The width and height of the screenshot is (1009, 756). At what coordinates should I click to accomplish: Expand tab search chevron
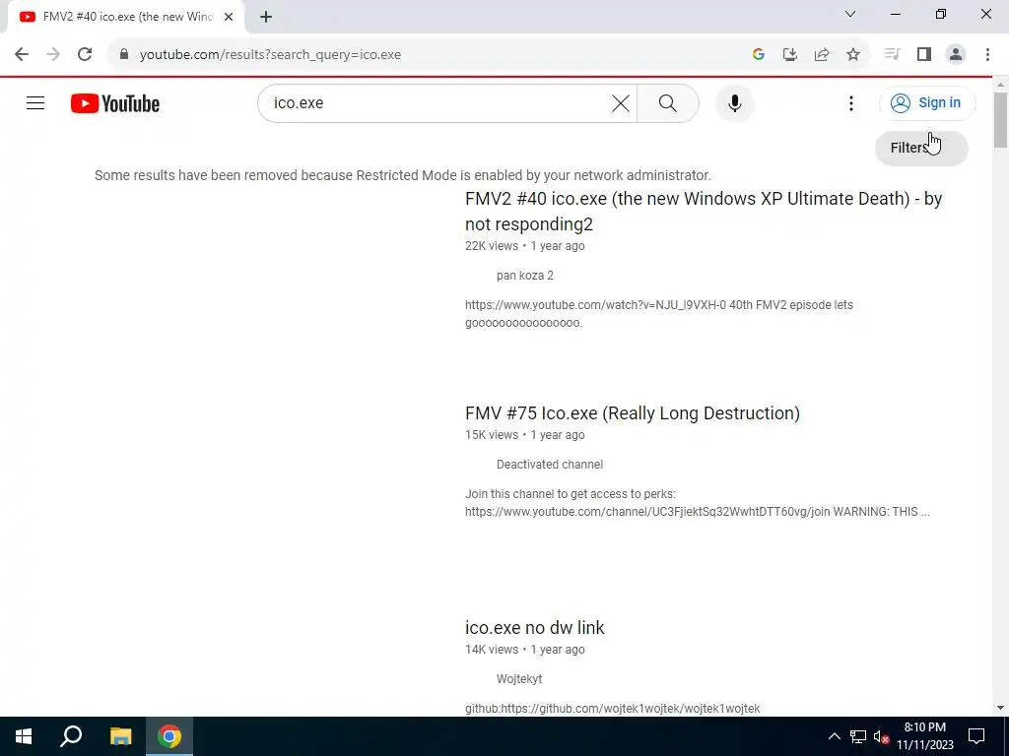pos(850,14)
